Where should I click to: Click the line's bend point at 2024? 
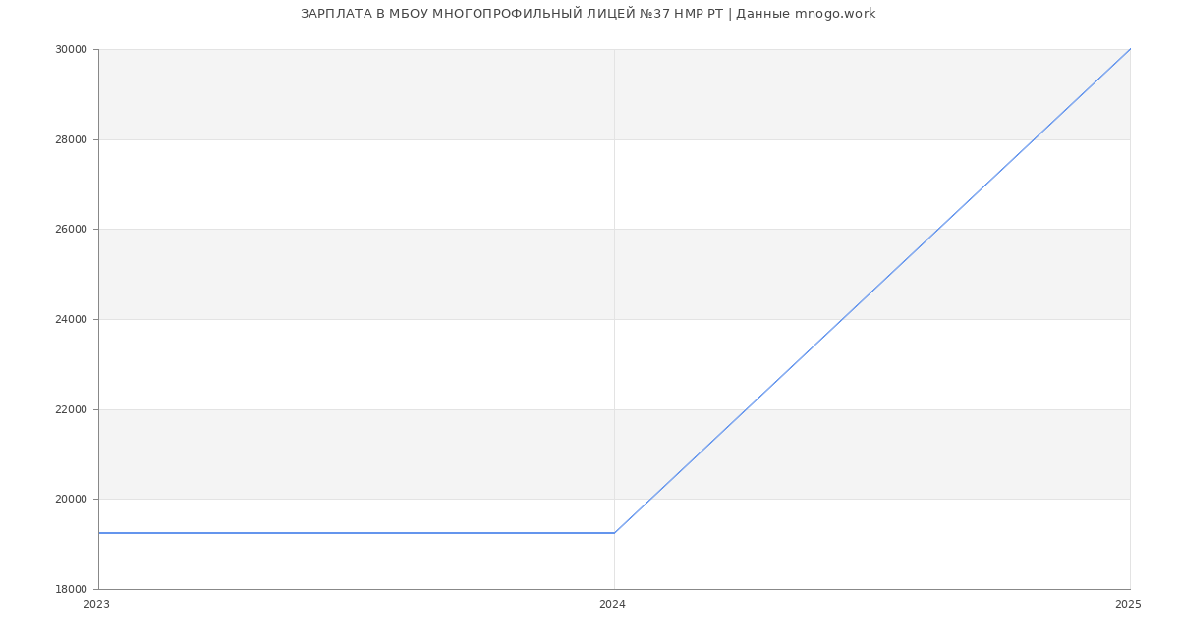click(614, 533)
